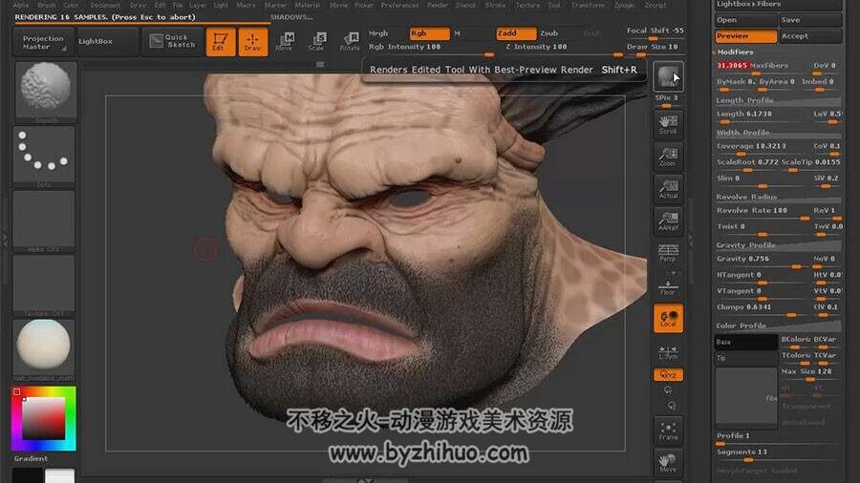Adjust the Clumps slider
This screenshot has width=860, height=483.
coord(762,308)
